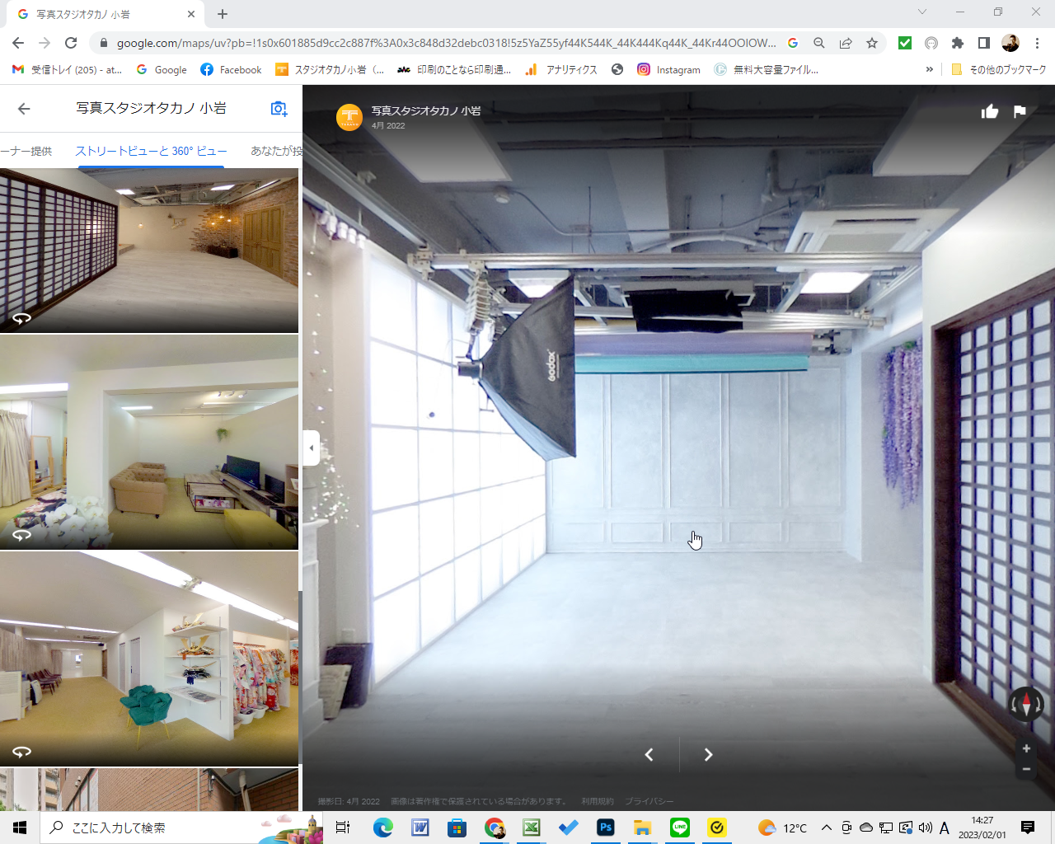This screenshot has height=844, width=1055.
Task: Click the thumbs-up like photo icon
Action: pyautogui.click(x=990, y=112)
